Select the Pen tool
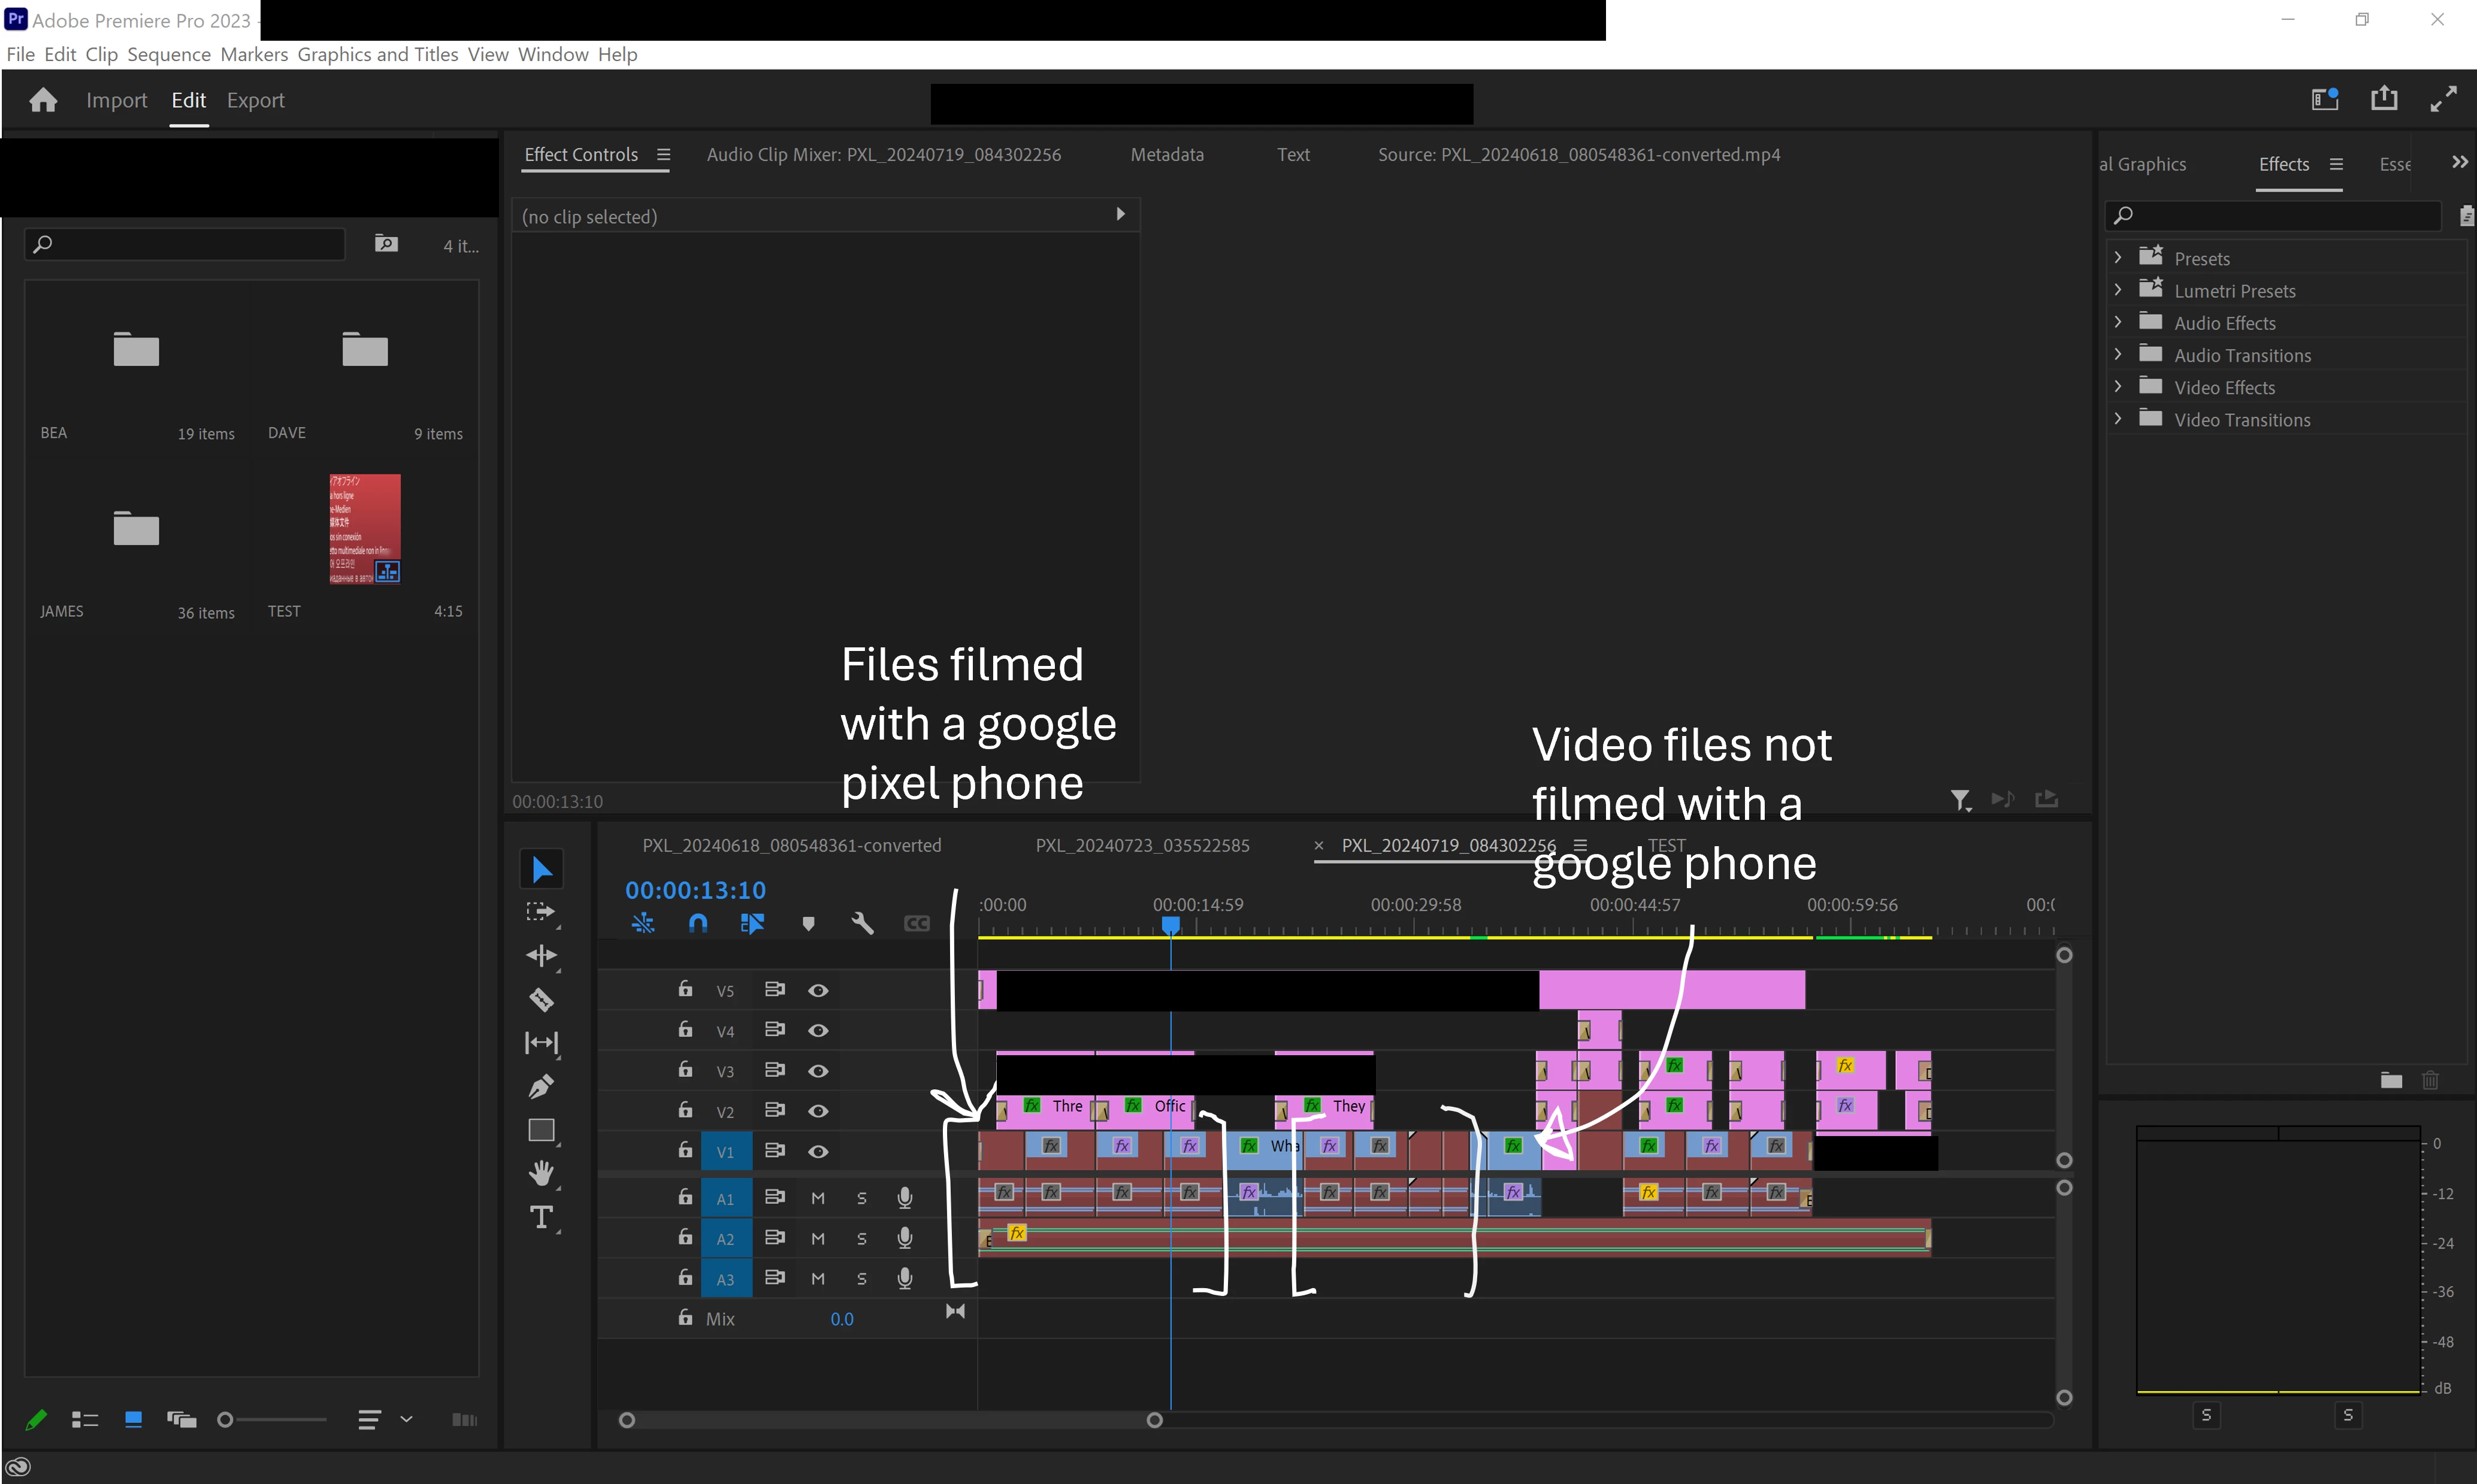Viewport: 2477px width, 1484px height. coord(541,1086)
